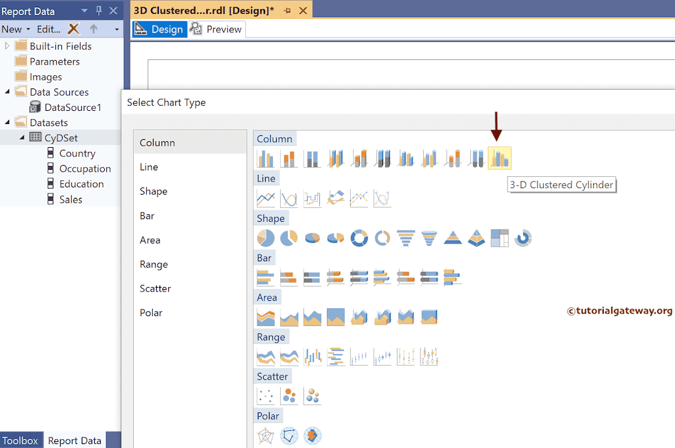
Task: Choose the basic Line chart icon
Action: coord(266,199)
